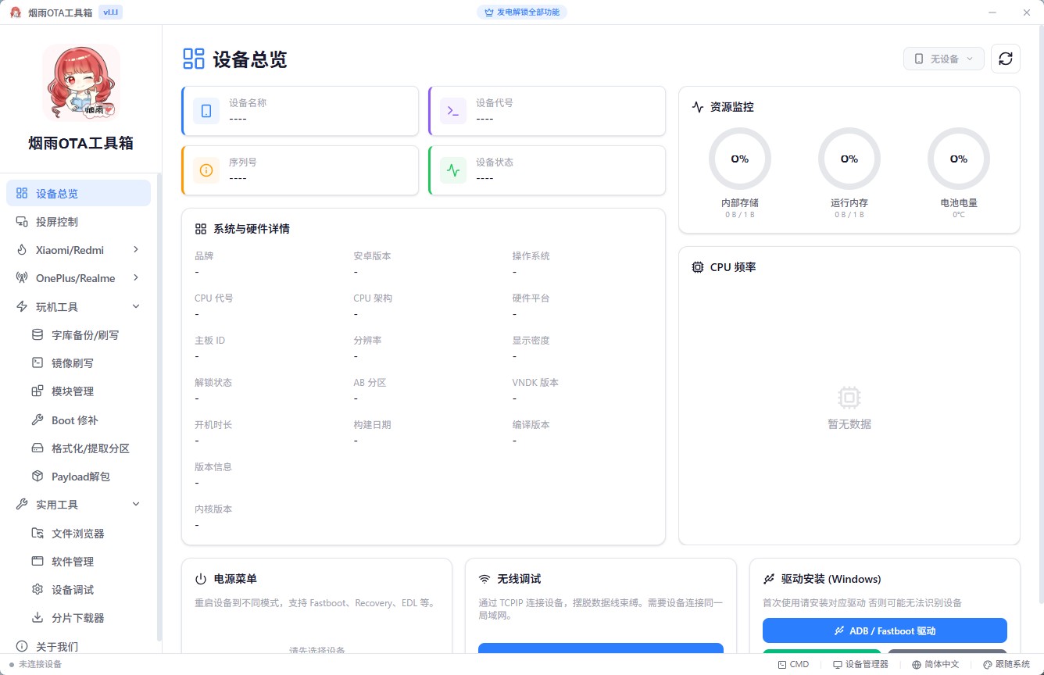The height and width of the screenshot is (675, 1044).
Task: Click the 序列号 info icon
Action: (x=206, y=170)
